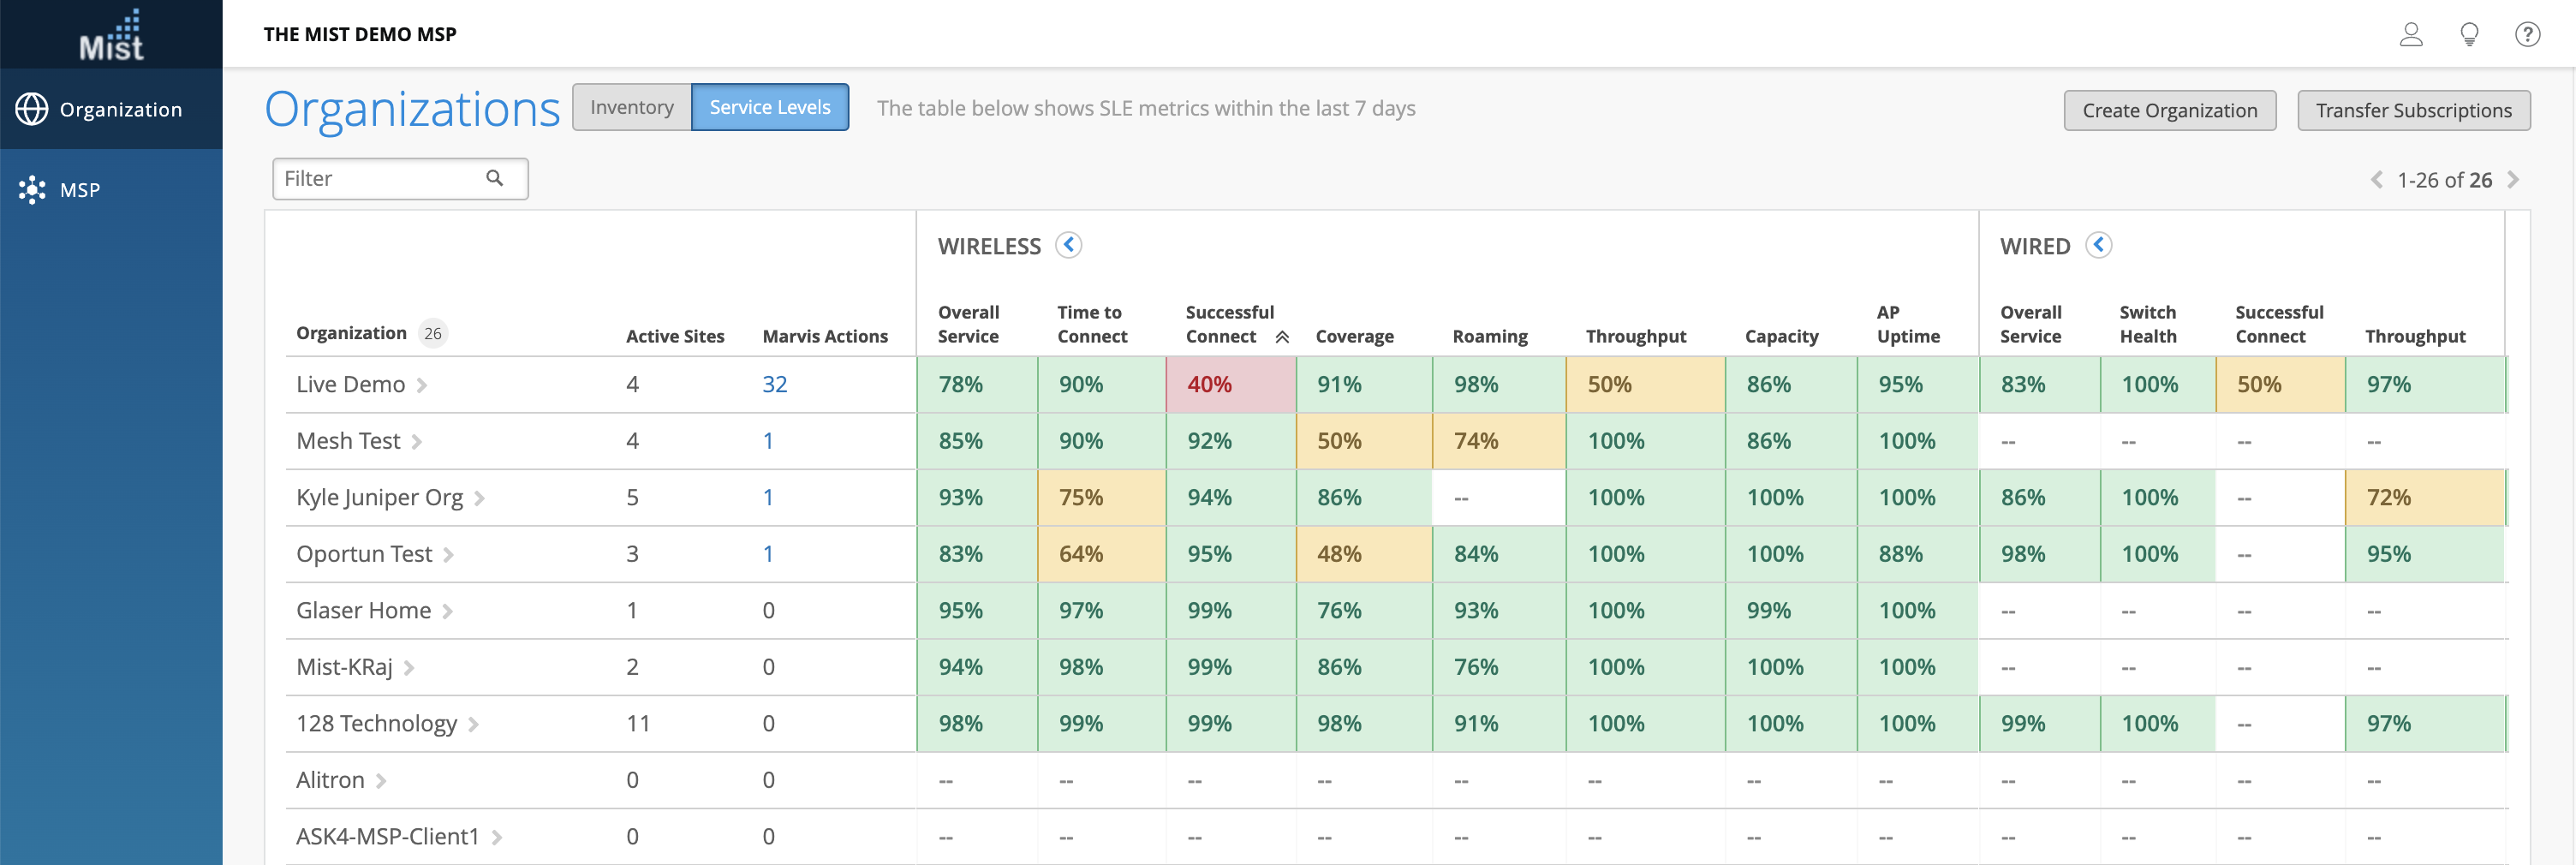Open the help question mark icon
The width and height of the screenshot is (2576, 865).
click(2527, 35)
